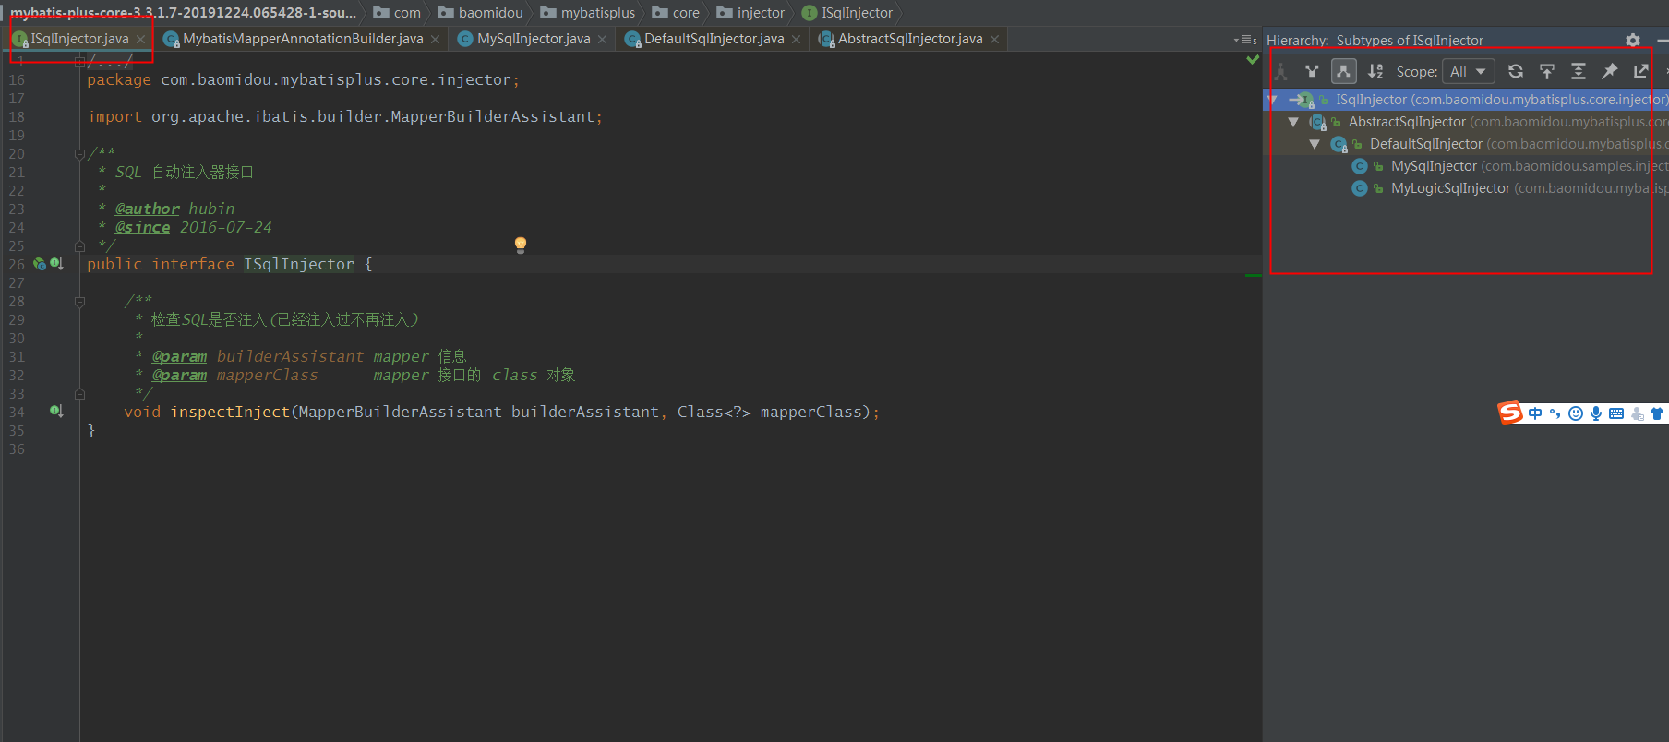Click the autoscroll to source icon

pyautogui.click(x=1547, y=71)
